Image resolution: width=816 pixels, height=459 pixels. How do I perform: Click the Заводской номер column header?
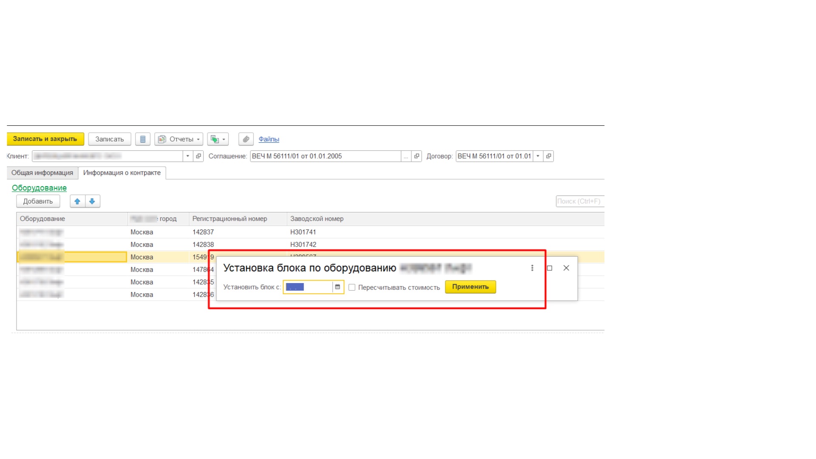[445, 219]
